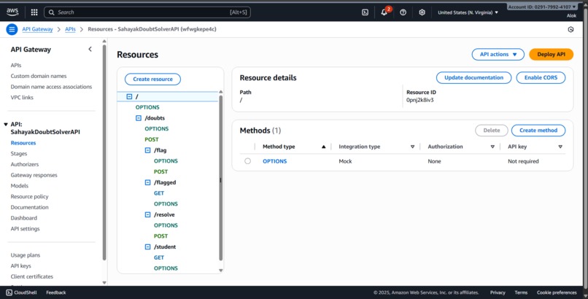Open Gateway responses
Viewport: 588px width, 299px height.
(x=34, y=175)
